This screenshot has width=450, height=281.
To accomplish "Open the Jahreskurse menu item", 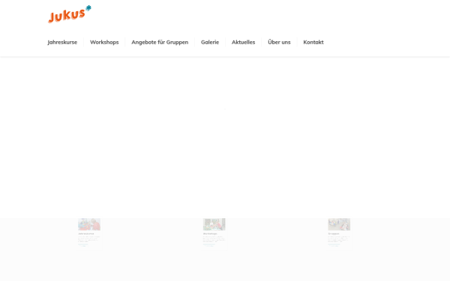I will (62, 42).
